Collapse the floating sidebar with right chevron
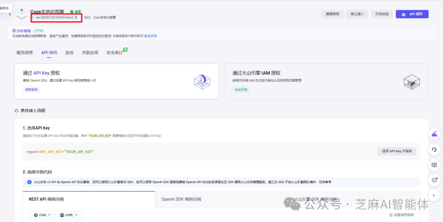Viewport: 443px width, 222px height. coord(434,195)
